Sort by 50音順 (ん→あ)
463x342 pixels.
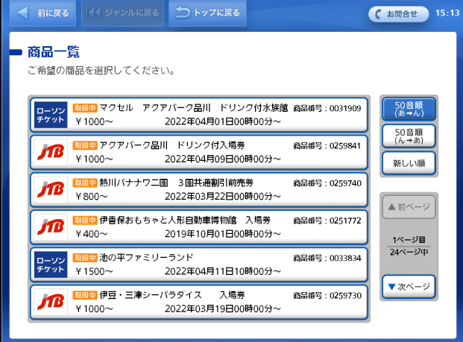click(x=409, y=136)
